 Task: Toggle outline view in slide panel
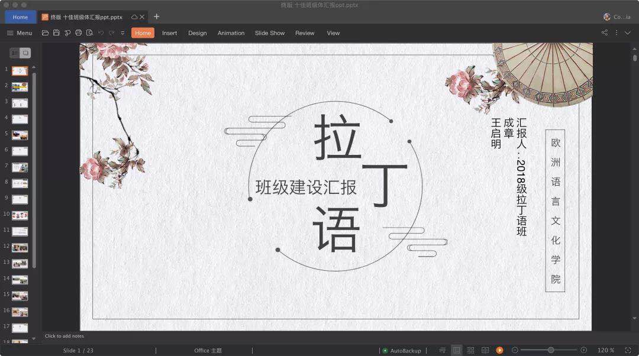pyautogui.click(x=15, y=53)
